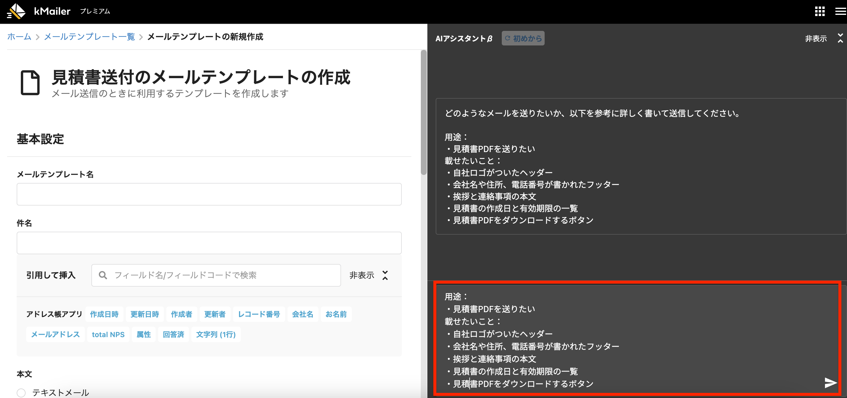Insert the total NPS field tag

108,334
